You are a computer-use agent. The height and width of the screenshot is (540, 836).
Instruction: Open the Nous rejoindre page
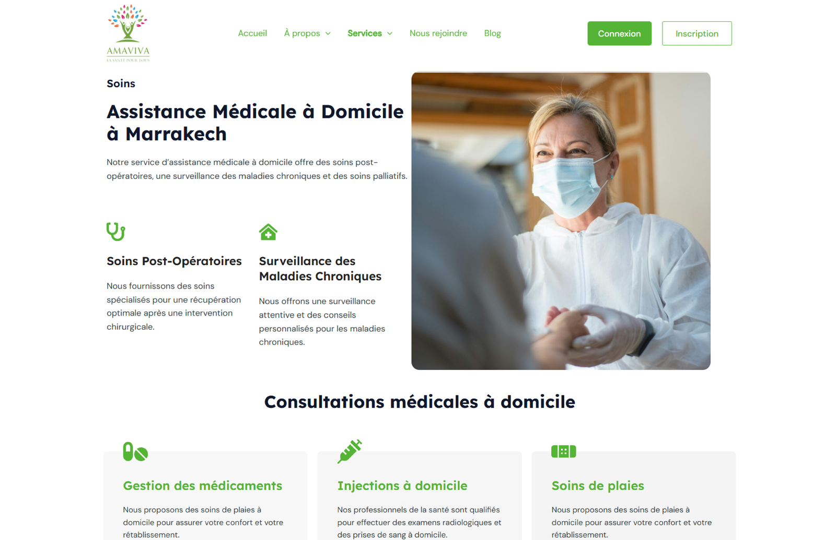pos(438,33)
